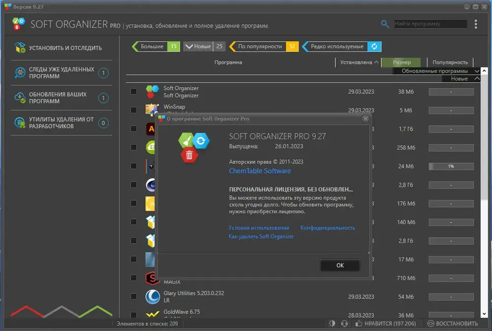Click the WinSnap program icon
The width and height of the screenshot is (492, 331).
(x=152, y=110)
